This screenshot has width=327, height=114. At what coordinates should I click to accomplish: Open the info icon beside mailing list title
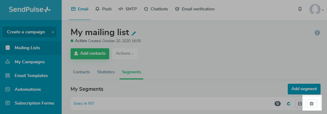coord(317,33)
